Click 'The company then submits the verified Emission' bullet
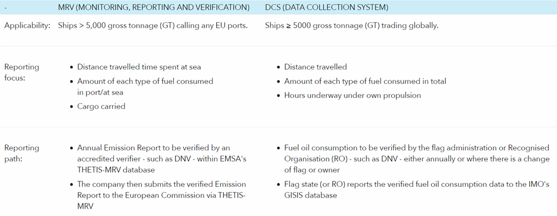This screenshot has height=216, width=557. pyautogui.click(x=161, y=195)
